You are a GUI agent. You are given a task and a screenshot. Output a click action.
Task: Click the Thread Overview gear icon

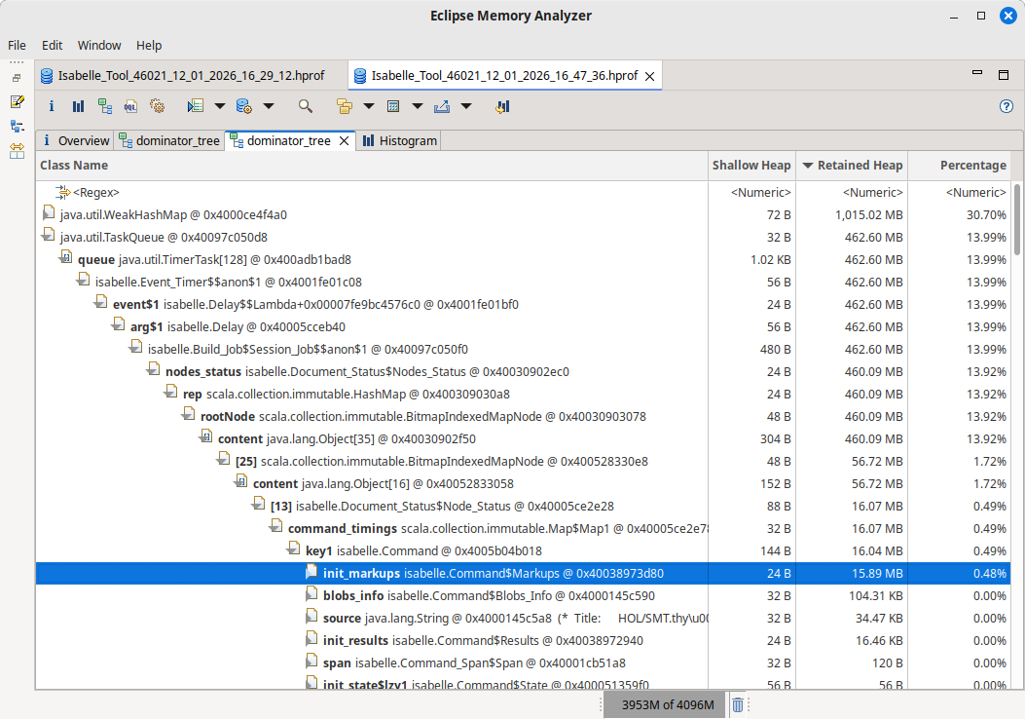point(157,106)
